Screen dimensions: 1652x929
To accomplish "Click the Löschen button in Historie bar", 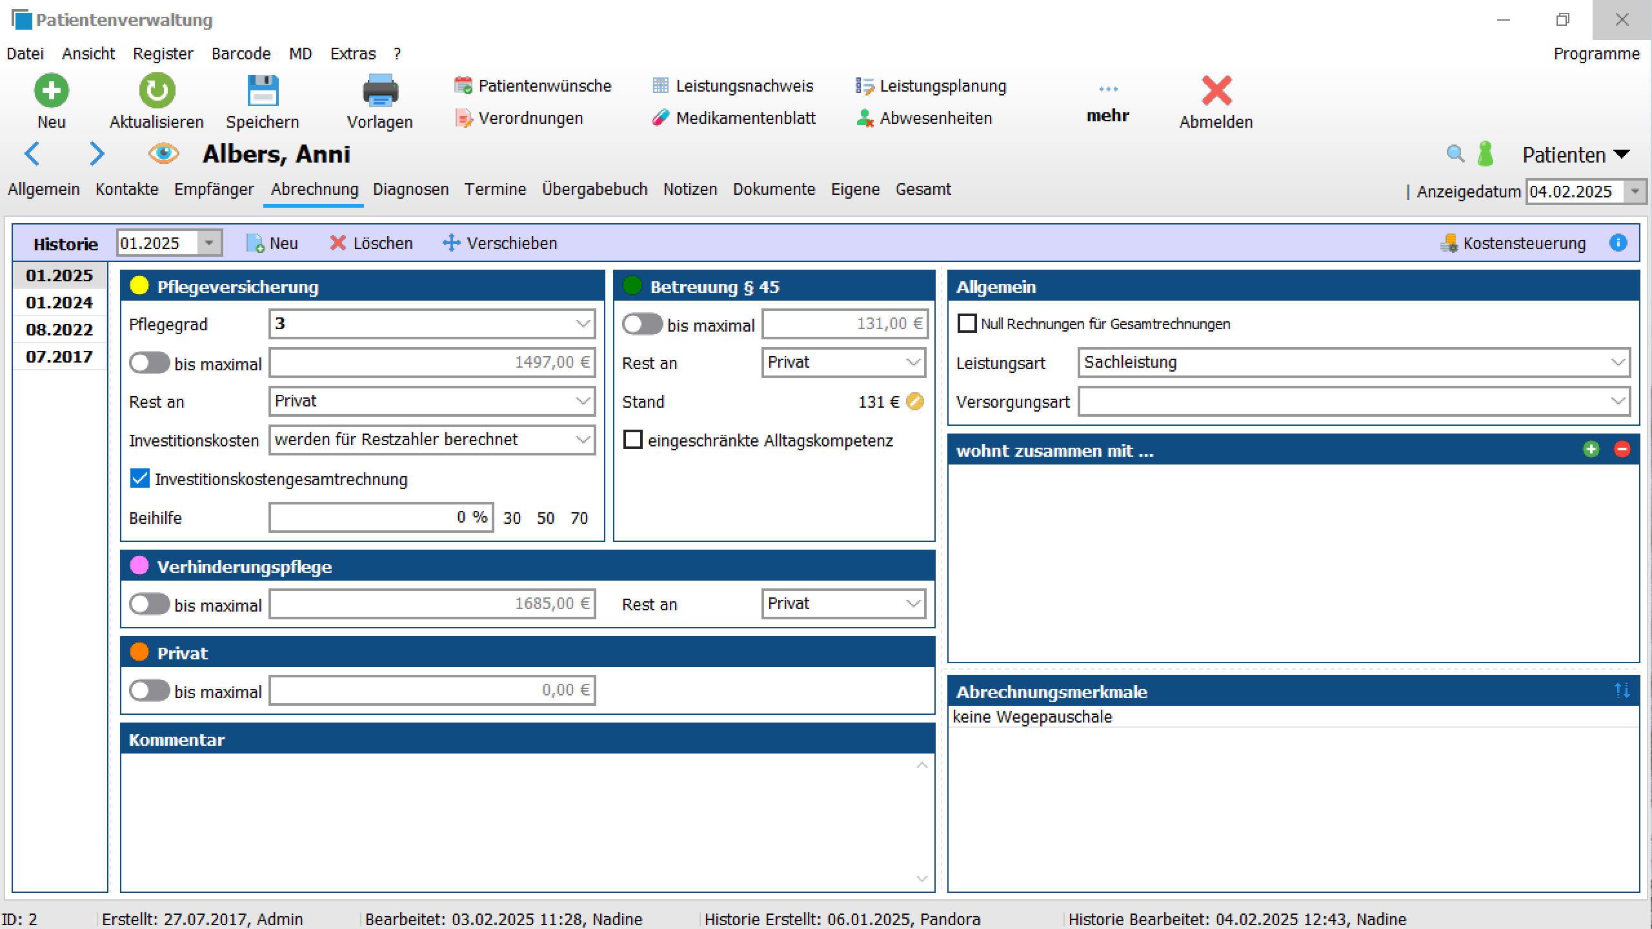I will (371, 243).
